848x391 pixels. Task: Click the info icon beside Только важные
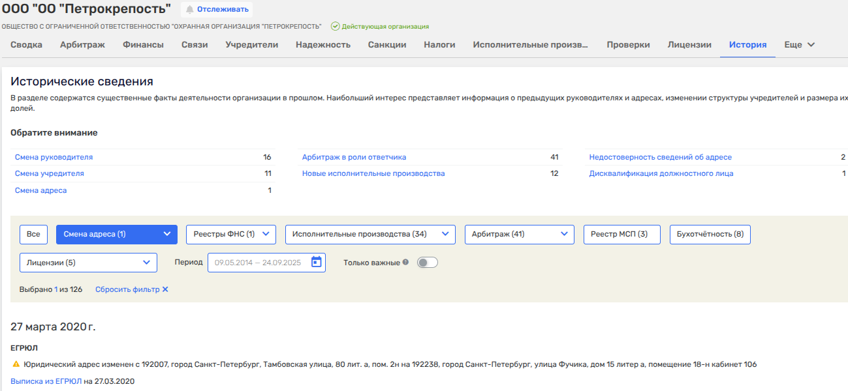(405, 263)
